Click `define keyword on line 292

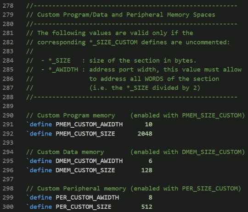coord(39,134)
